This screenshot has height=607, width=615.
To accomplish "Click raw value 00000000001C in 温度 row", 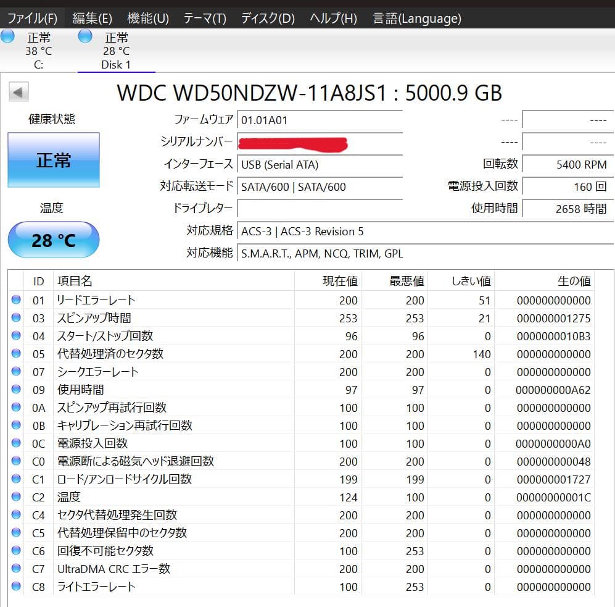I will click(553, 498).
